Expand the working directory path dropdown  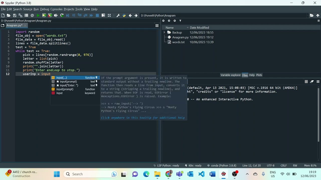pyautogui.click(x=308, y=15)
